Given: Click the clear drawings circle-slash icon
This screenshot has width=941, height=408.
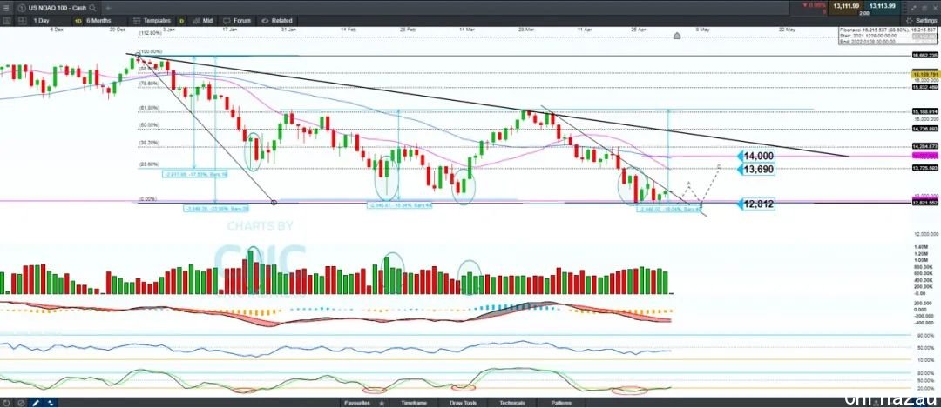Looking at the screenshot, I should pyautogui.click(x=21, y=403).
